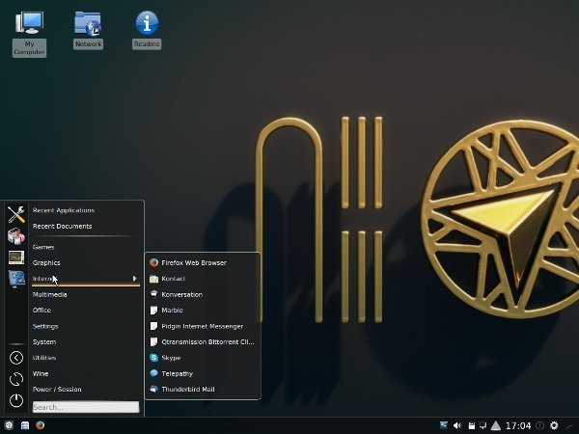
Task: Open the Graphics menu category
Action: pyautogui.click(x=46, y=262)
